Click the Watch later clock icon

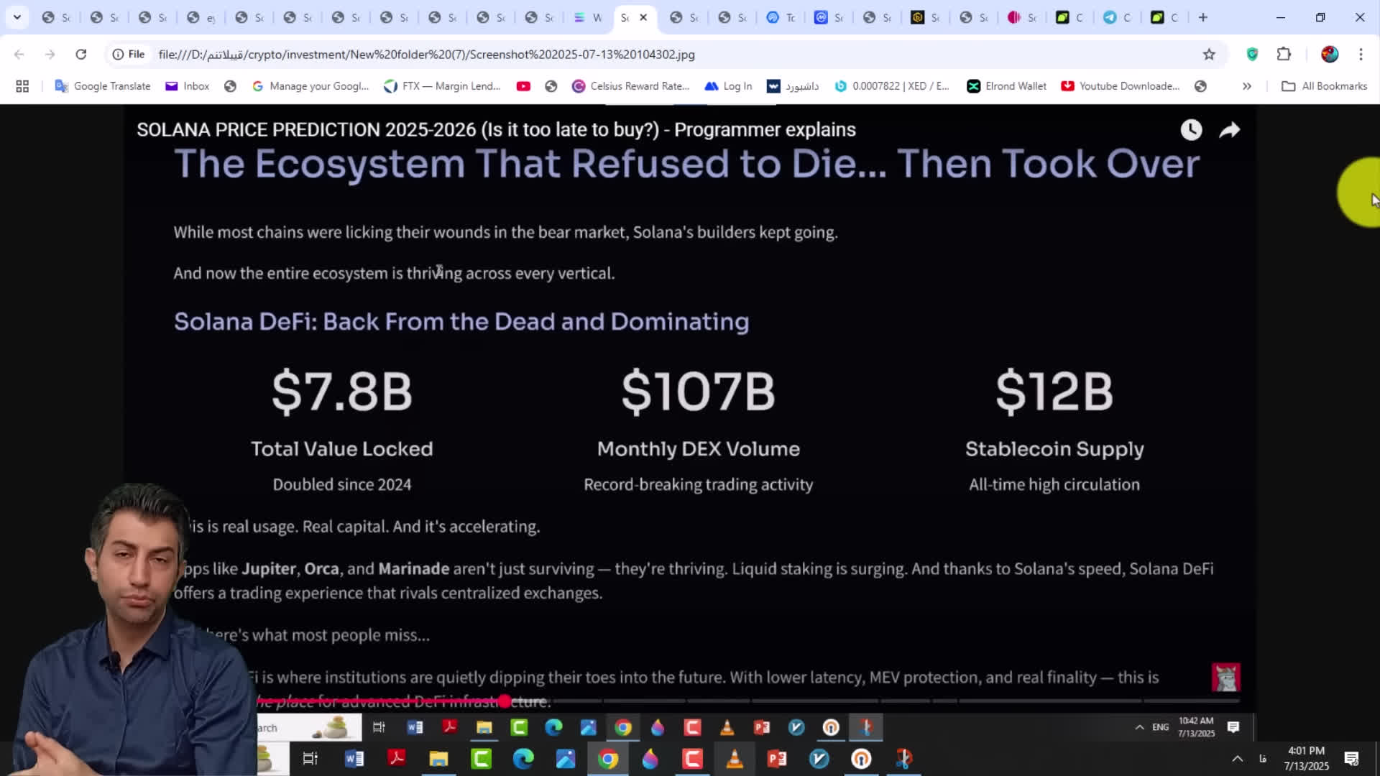coord(1191,130)
